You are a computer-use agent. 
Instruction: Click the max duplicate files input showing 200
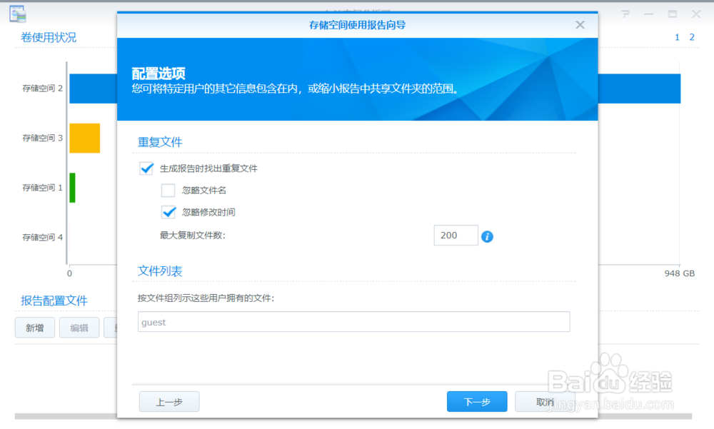point(456,235)
